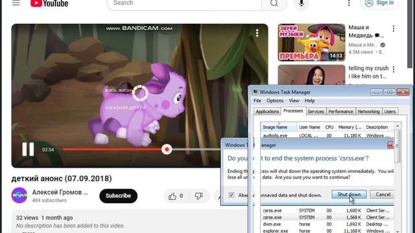Open Task Manager Options menu

pos(275,101)
